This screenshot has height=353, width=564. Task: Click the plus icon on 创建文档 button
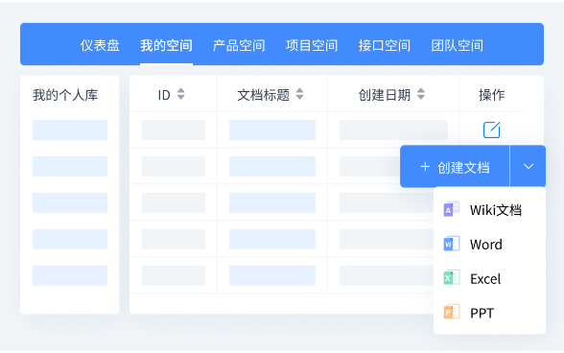click(425, 167)
